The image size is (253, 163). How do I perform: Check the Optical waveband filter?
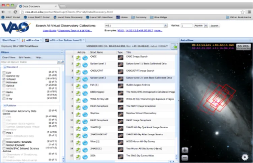pyautogui.click(x=4, y=86)
